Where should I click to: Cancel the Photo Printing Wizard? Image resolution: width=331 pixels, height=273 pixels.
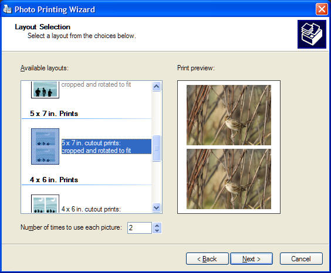coord(301,259)
